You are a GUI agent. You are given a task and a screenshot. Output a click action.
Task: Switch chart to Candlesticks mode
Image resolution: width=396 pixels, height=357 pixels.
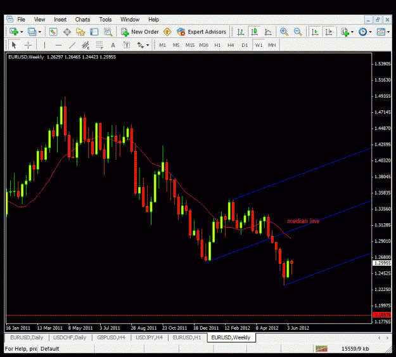254,32
